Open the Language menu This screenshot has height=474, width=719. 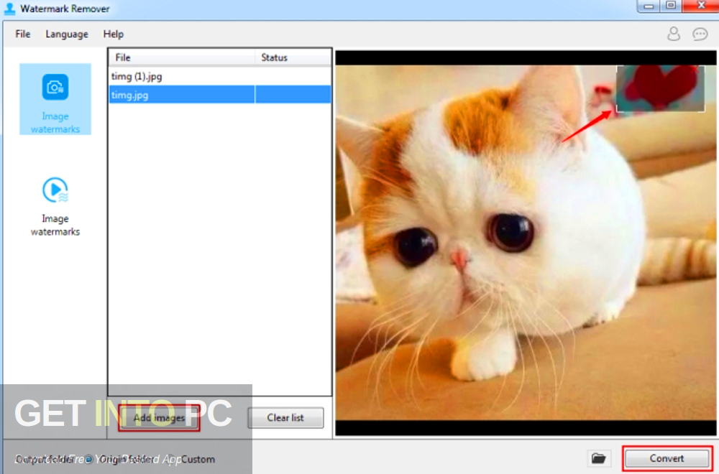click(x=66, y=34)
